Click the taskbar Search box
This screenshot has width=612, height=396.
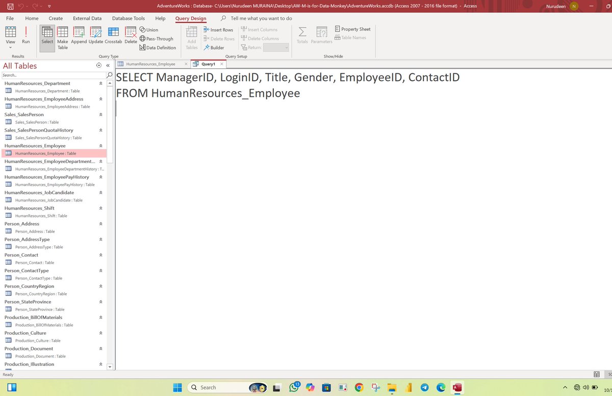[x=228, y=387]
